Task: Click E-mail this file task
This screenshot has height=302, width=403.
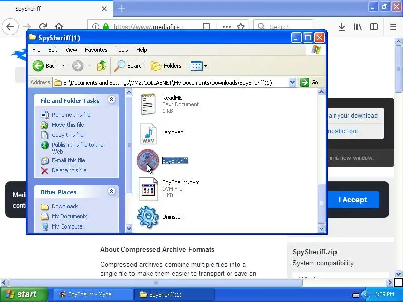Action: coord(69,160)
